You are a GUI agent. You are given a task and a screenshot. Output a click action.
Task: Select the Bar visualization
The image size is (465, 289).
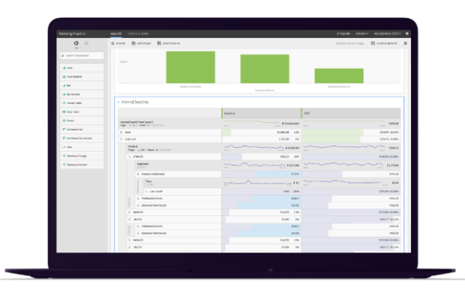coord(82,86)
